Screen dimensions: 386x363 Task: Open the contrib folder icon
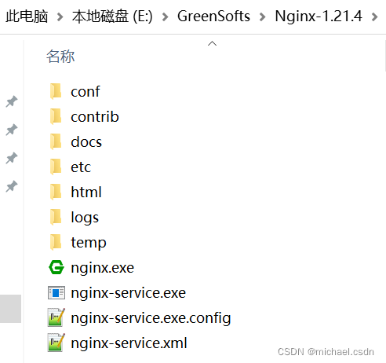[x=56, y=117]
